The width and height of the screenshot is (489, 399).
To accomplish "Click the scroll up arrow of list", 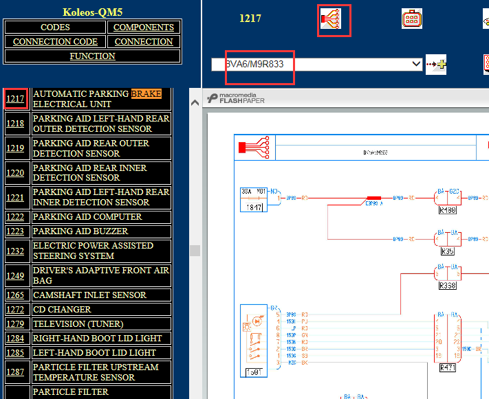I will [x=195, y=102].
